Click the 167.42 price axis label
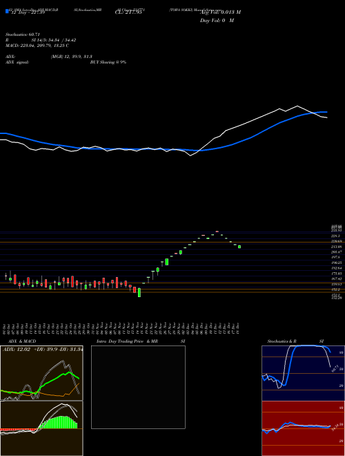345x456 pixels. [337, 279]
